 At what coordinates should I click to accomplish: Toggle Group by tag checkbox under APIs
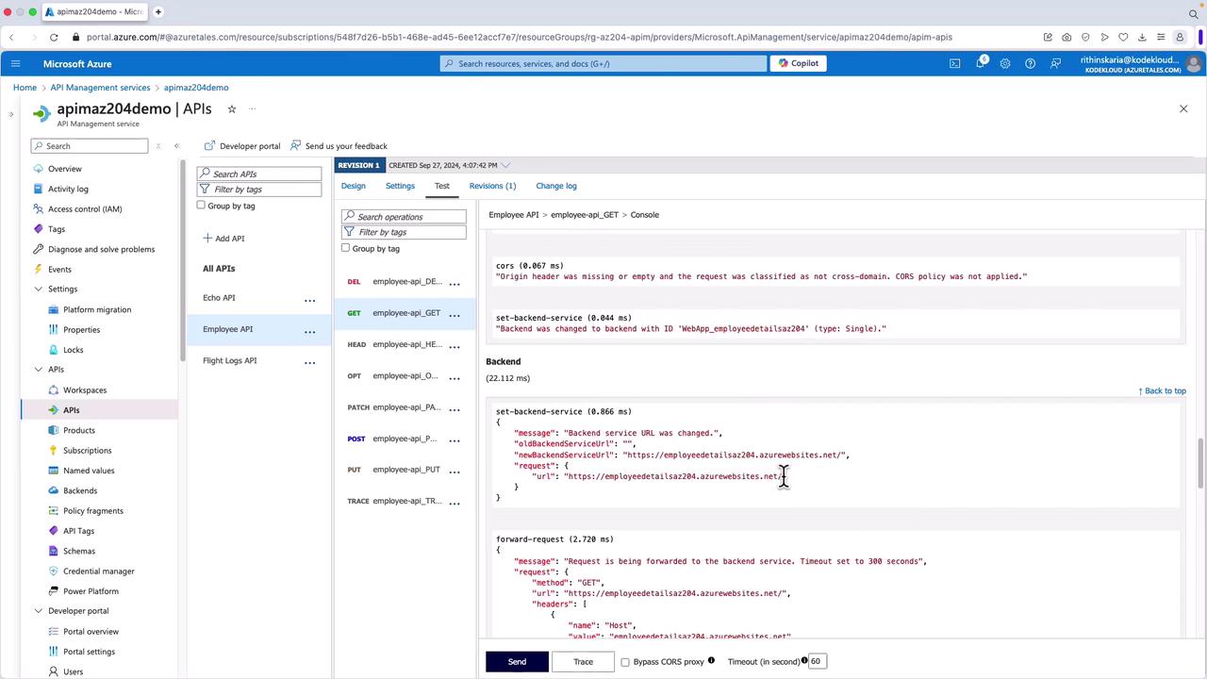(x=201, y=205)
